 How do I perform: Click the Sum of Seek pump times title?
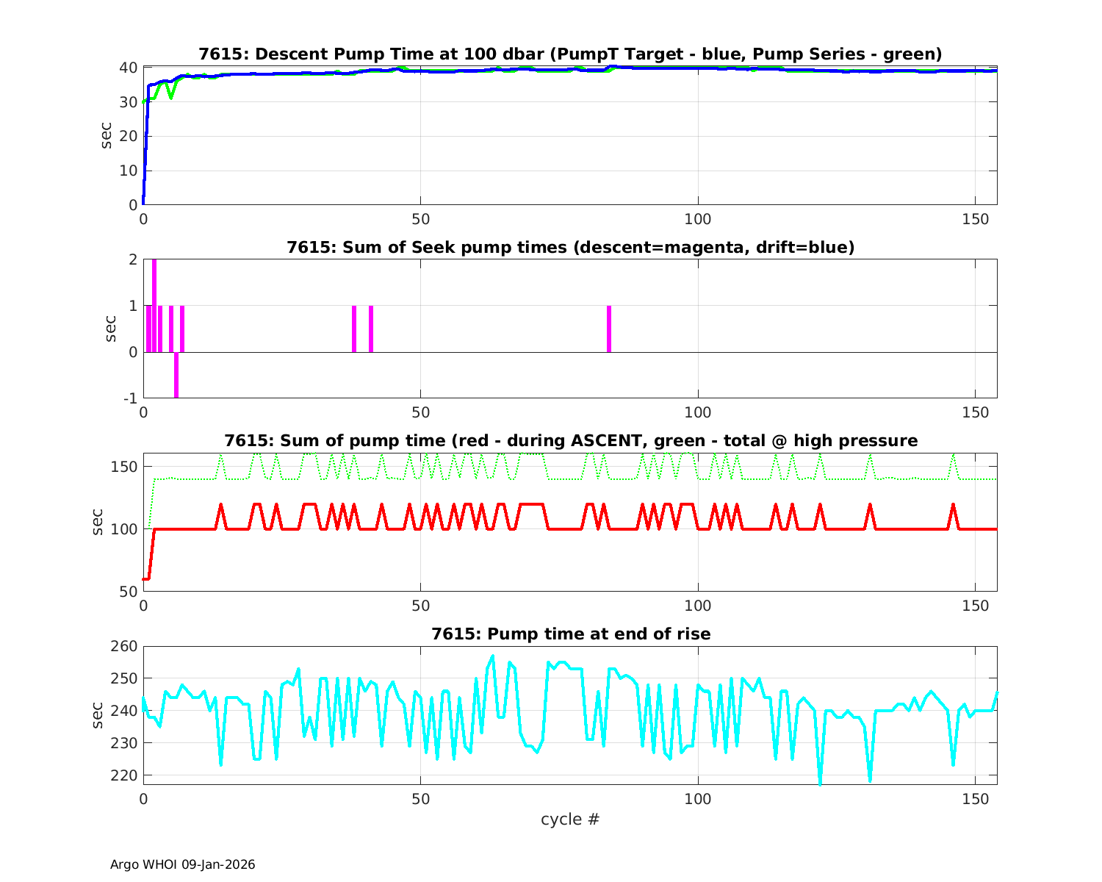(570, 248)
